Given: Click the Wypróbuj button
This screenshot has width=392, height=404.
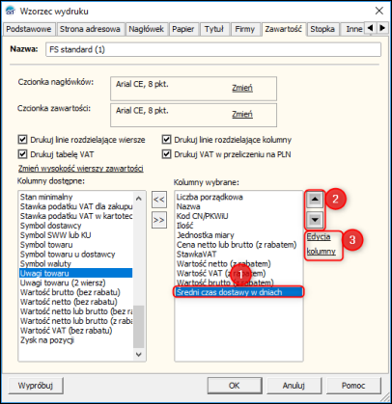Looking at the screenshot, I should click(x=36, y=386).
